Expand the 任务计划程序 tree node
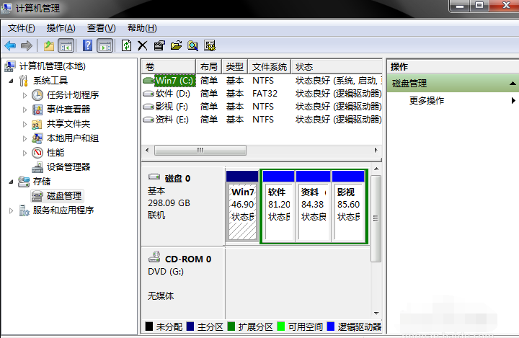Viewport: 519px width, 338px height. [x=25, y=95]
